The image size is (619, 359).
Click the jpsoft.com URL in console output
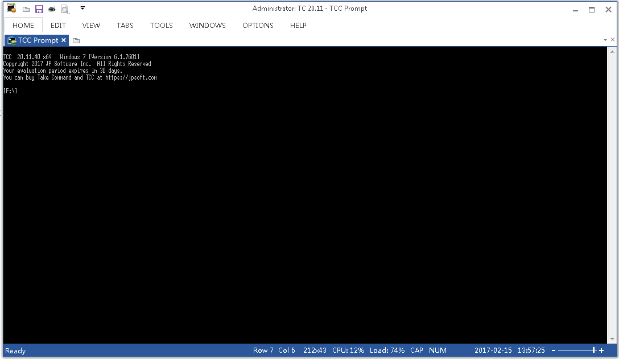point(131,77)
